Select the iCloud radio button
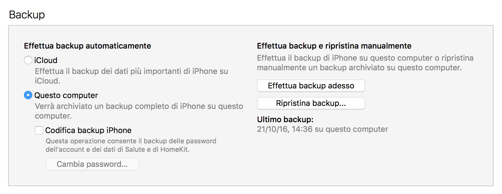This screenshot has width=502, height=194. click(x=28, y=60)
